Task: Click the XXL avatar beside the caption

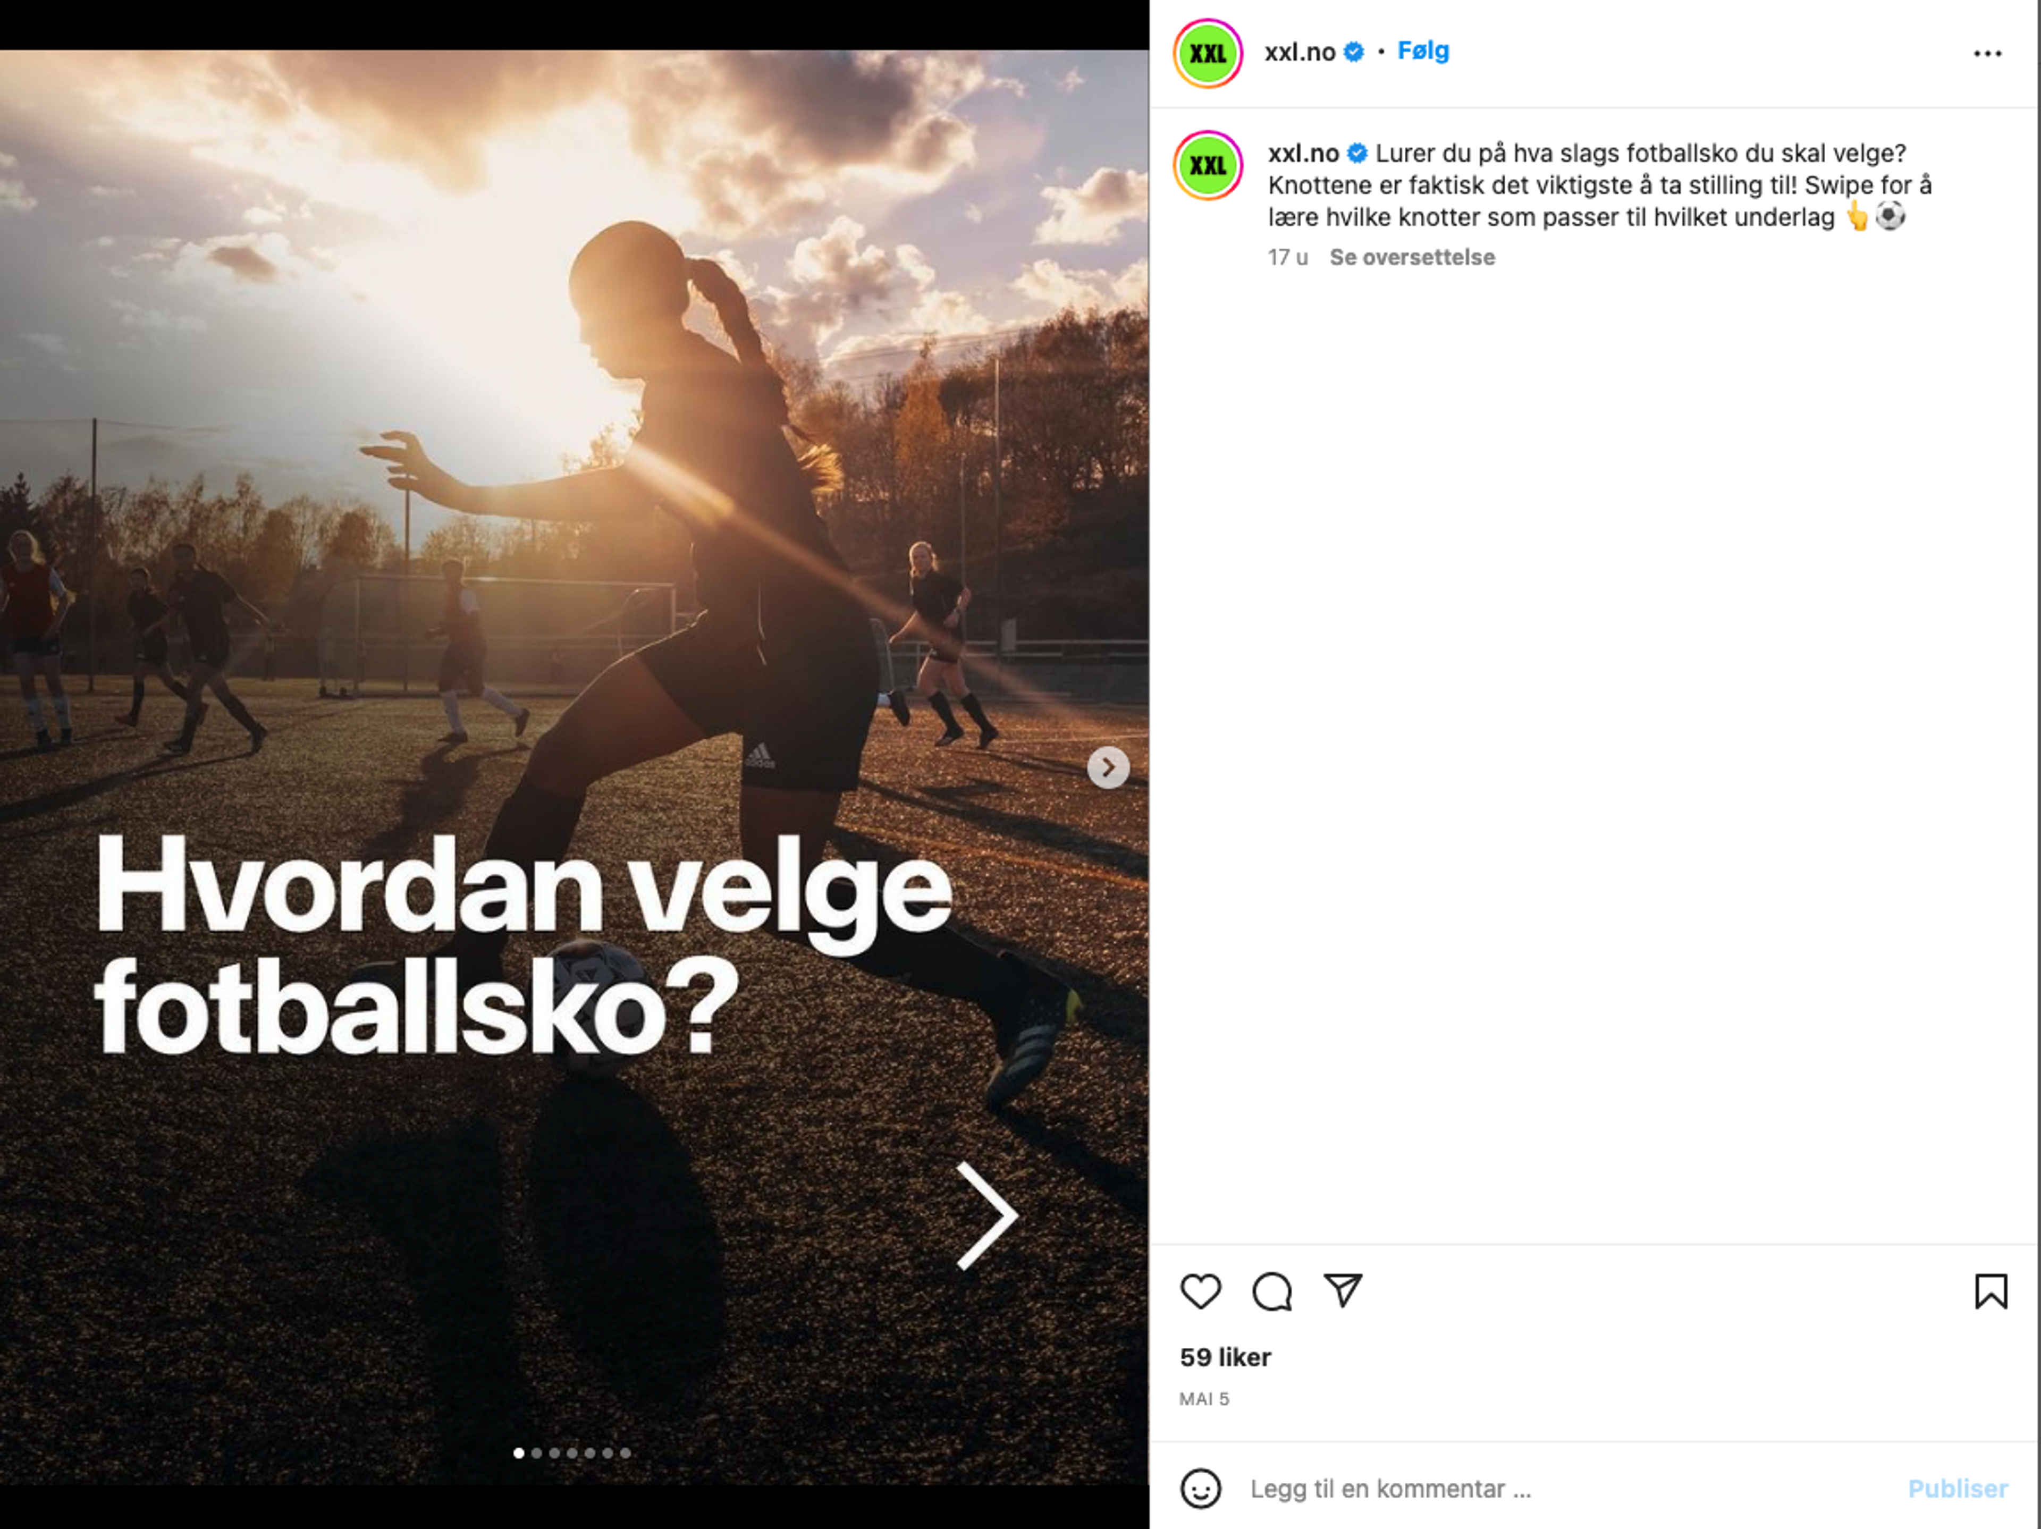Action: [1208, 165]
